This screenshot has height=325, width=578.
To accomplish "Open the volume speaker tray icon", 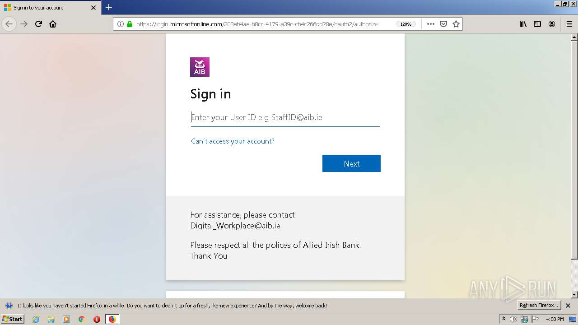I will coord(513,319).
